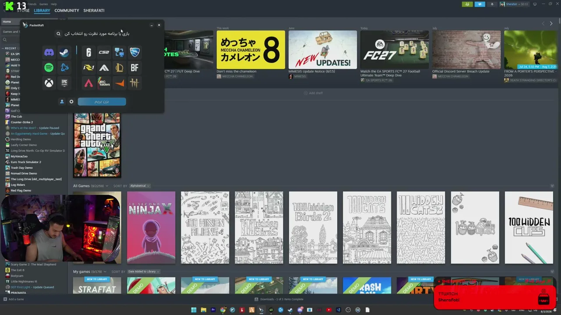Select Rocket League icon in PacketRaft
The image size is (561, 315).
tap(135, 52)
